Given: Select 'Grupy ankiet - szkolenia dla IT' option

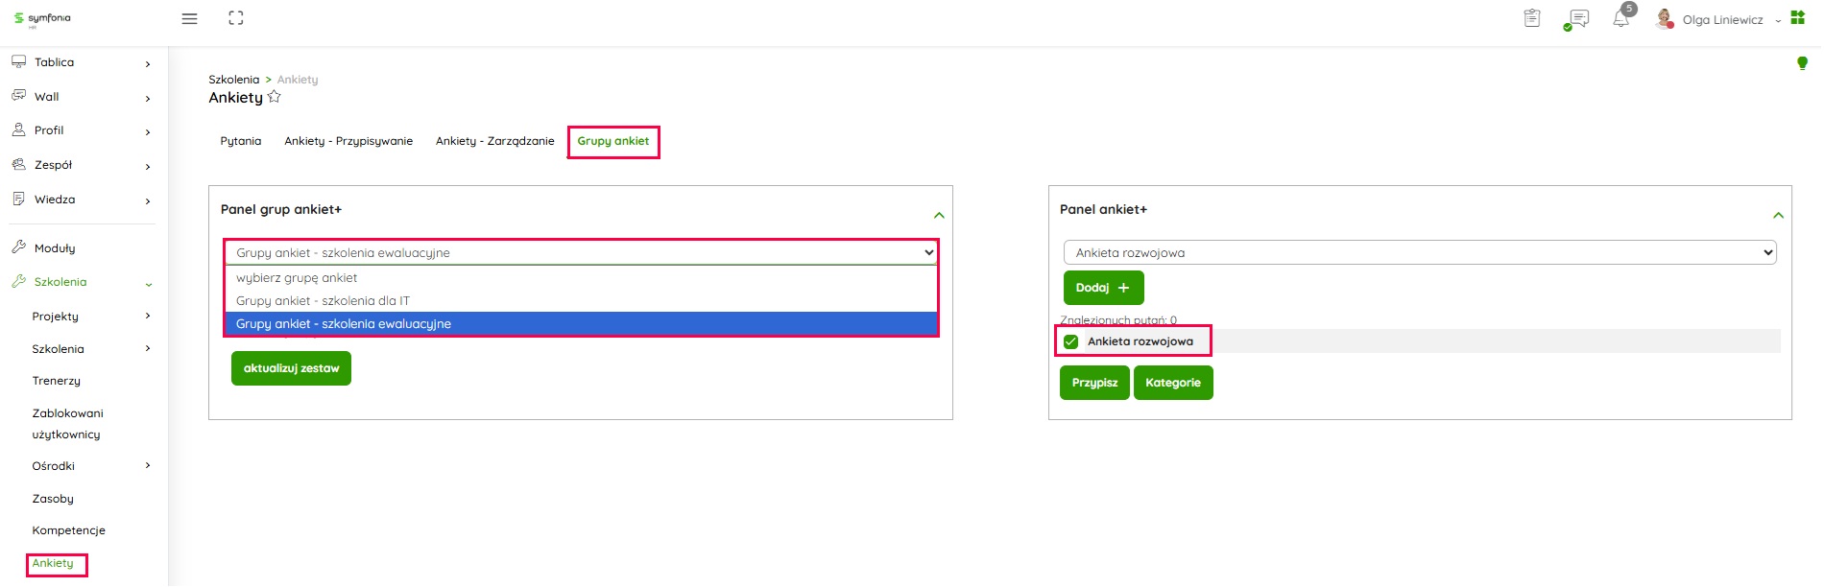Looking at the screenshot, I should point(323,300).
